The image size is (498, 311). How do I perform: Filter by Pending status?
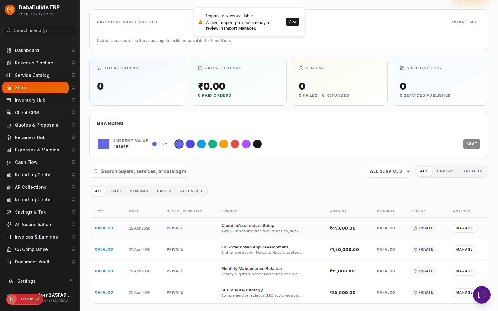139,191
